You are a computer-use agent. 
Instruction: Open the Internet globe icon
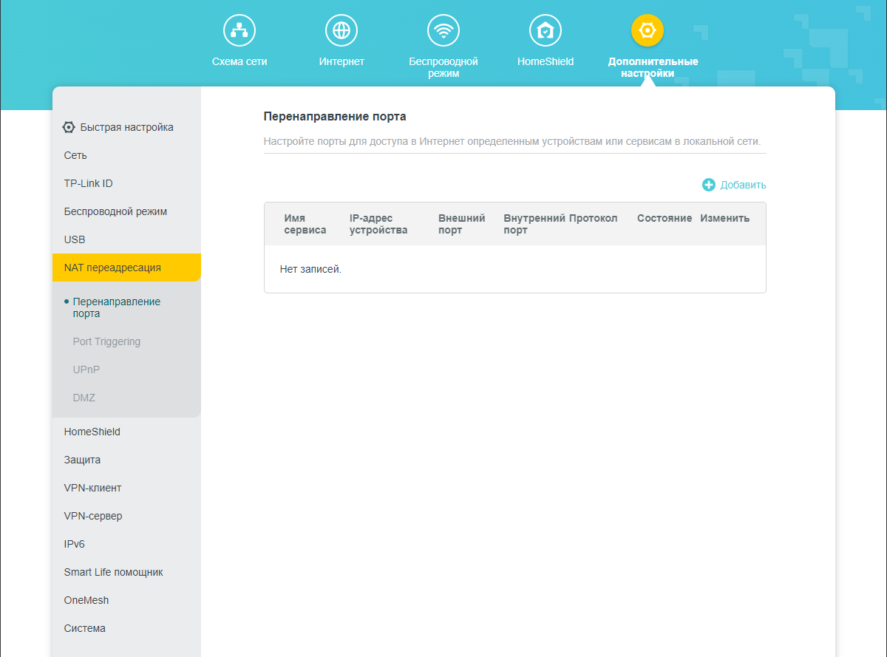[341, 30]
